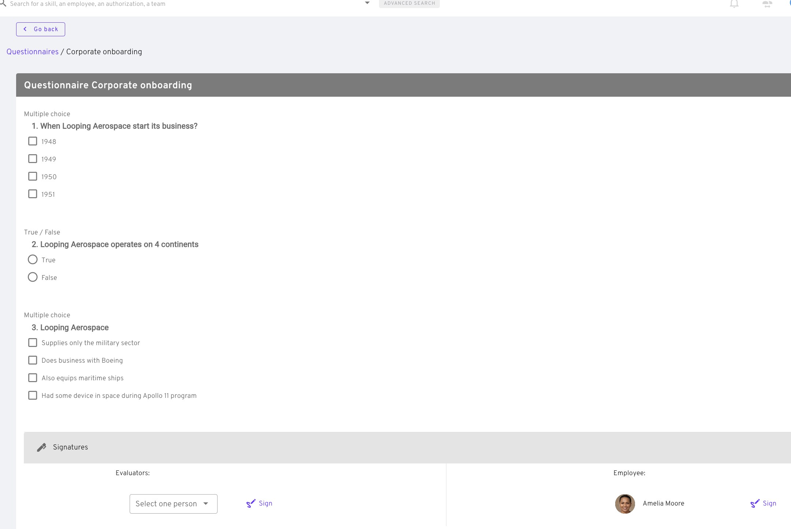The image size is (791, 529).
Task: Click the Advanced Search button
Action: click(x=409, y=3)
